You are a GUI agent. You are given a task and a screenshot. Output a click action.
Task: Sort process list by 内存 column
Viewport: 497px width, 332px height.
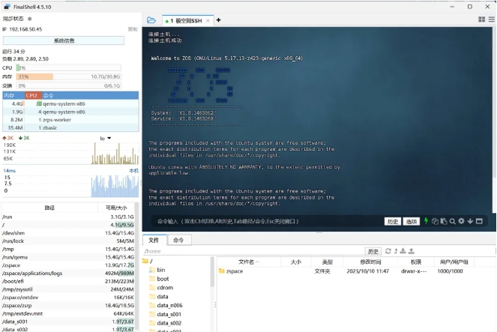[10, 95]
